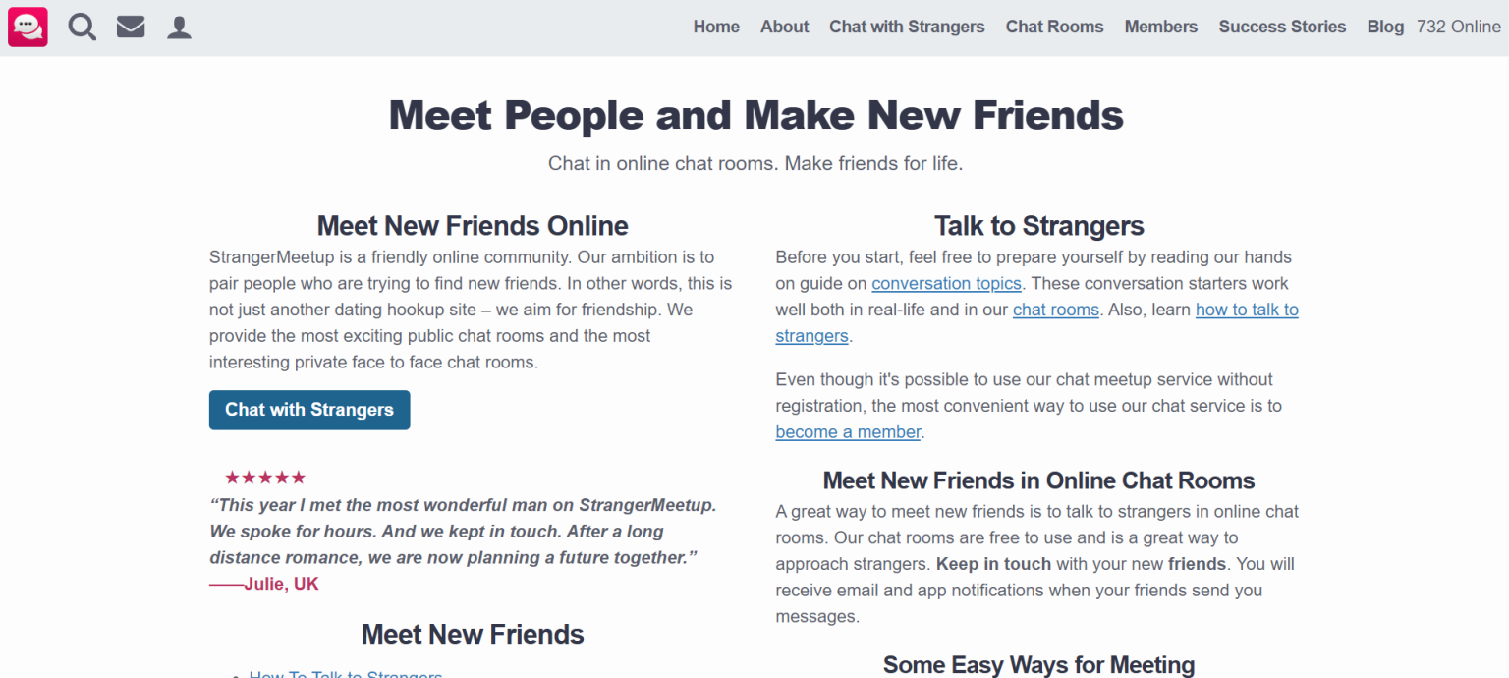The height and width of the screenshot is (678, 1509).
Task: Click the 732 Online counter
Action: point(1459,27)
